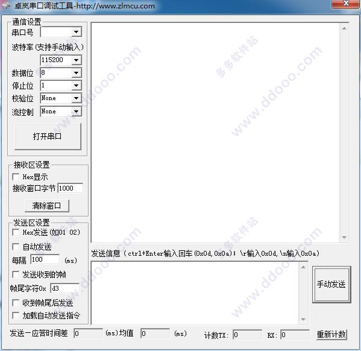Image resolution: width=361 pixels, height=351 pixels.
Task: Enable the Hex显示 checkbox
Action: tap(16, 177)
